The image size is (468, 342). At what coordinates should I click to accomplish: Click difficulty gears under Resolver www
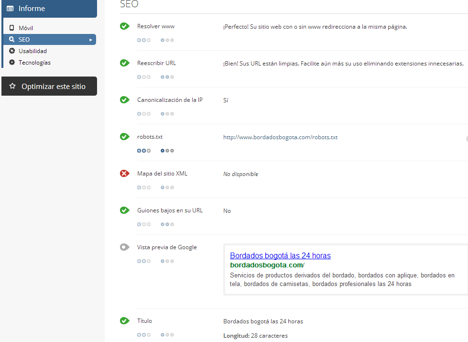(167, 40)
